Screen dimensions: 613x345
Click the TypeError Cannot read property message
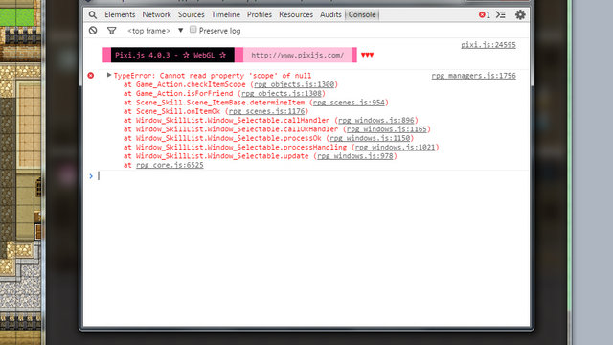pyautogui.click(x=213, y=76)
